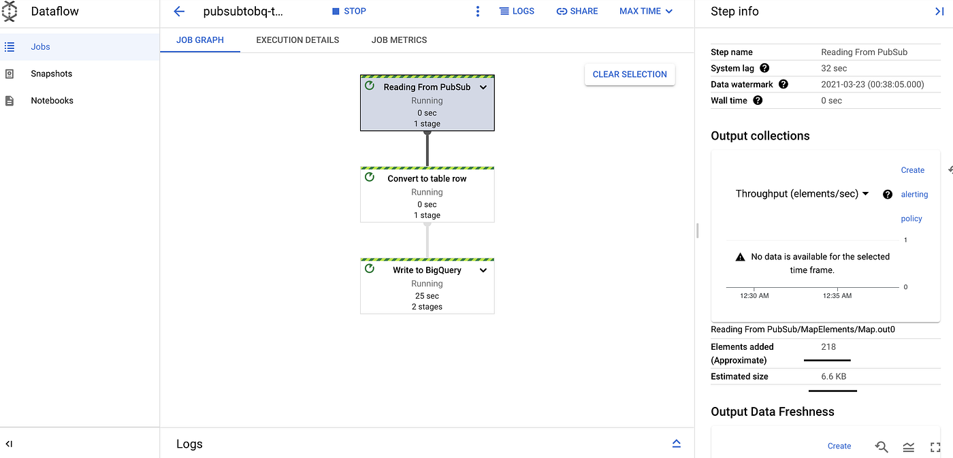Reset zoom on Output Data Freshness chart
This screenshot has height=458, width=953.
[x=882, y=446]
